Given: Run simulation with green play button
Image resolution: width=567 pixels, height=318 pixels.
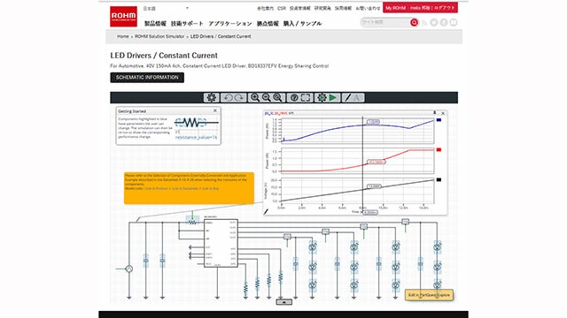Looking at the screenshot, I should coord(333,97).
